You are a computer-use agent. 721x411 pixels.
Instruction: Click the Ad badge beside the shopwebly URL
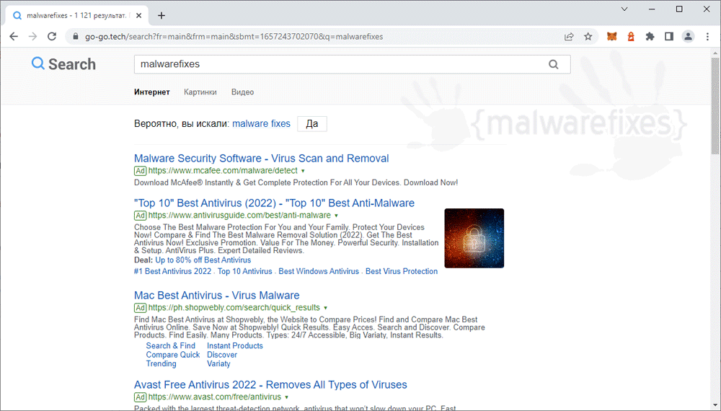141,308
